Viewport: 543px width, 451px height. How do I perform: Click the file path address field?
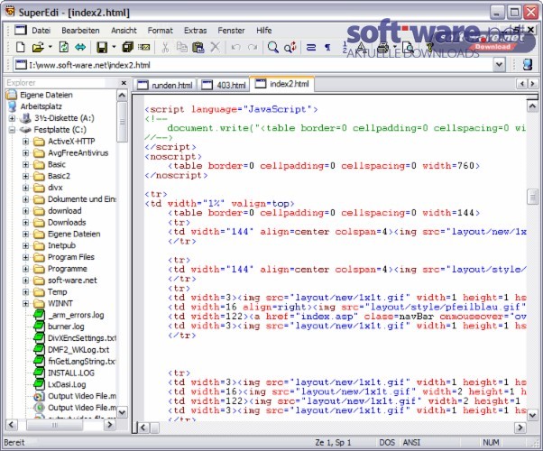coord(254,65)
